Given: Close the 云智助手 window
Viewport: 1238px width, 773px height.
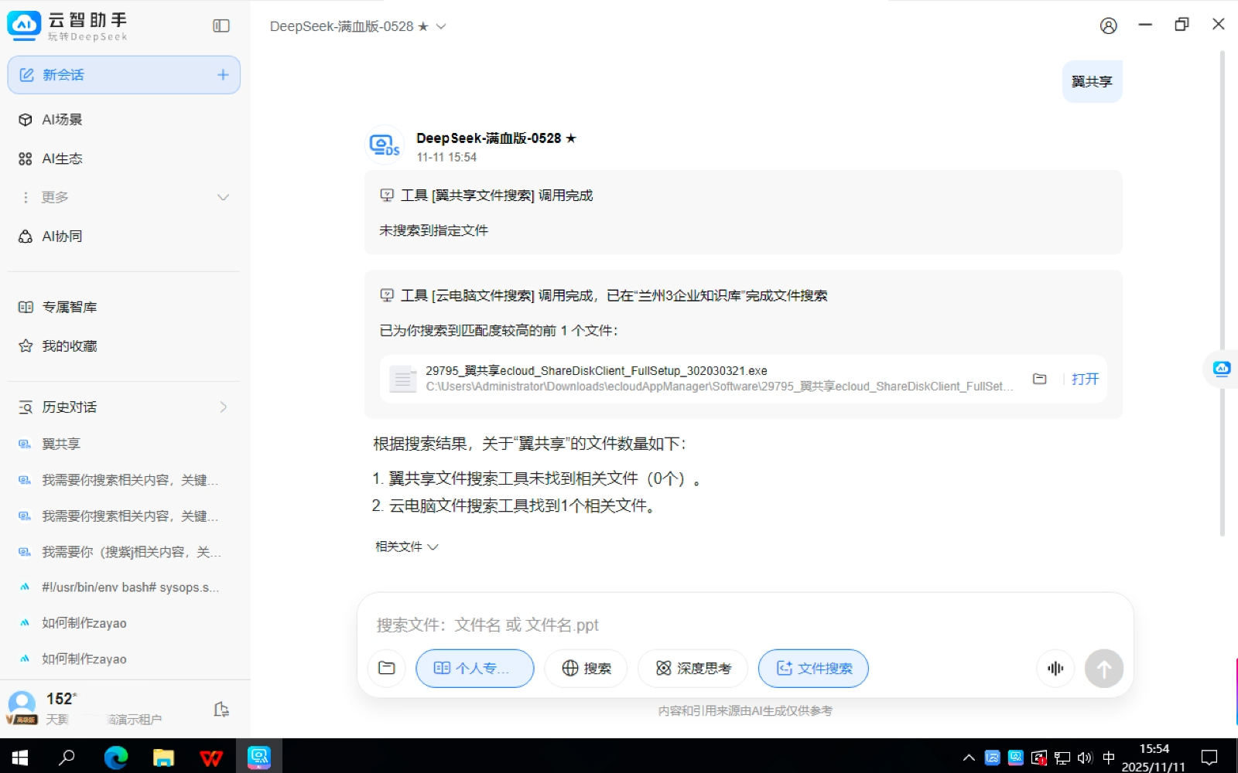Looking at the screenshot, I should (1218, 25).
